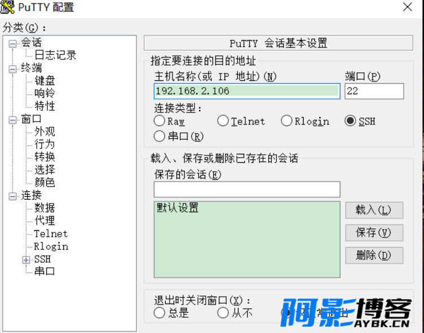Open the 串口 settings in tree

45,271
